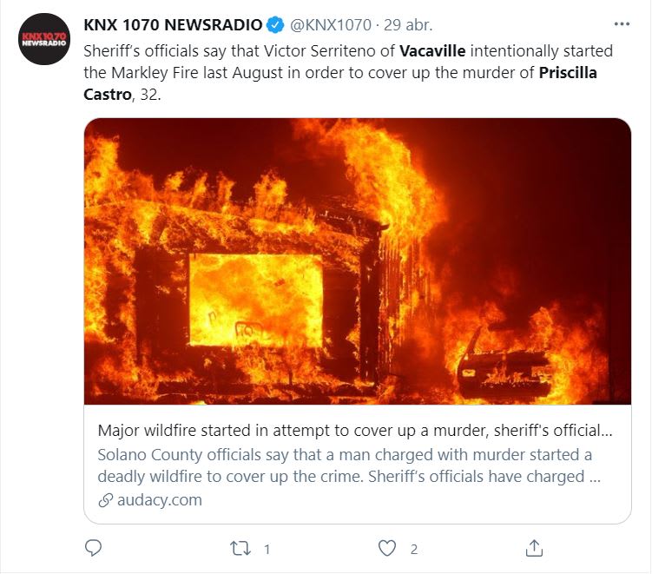Like the tweet with heart icon
This screenshot has width=652, height=574.
[387, 548]
